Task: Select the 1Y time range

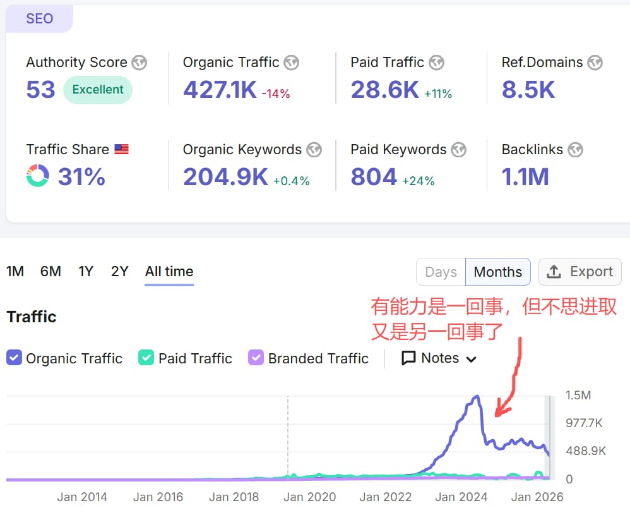Action: (86, 272)
